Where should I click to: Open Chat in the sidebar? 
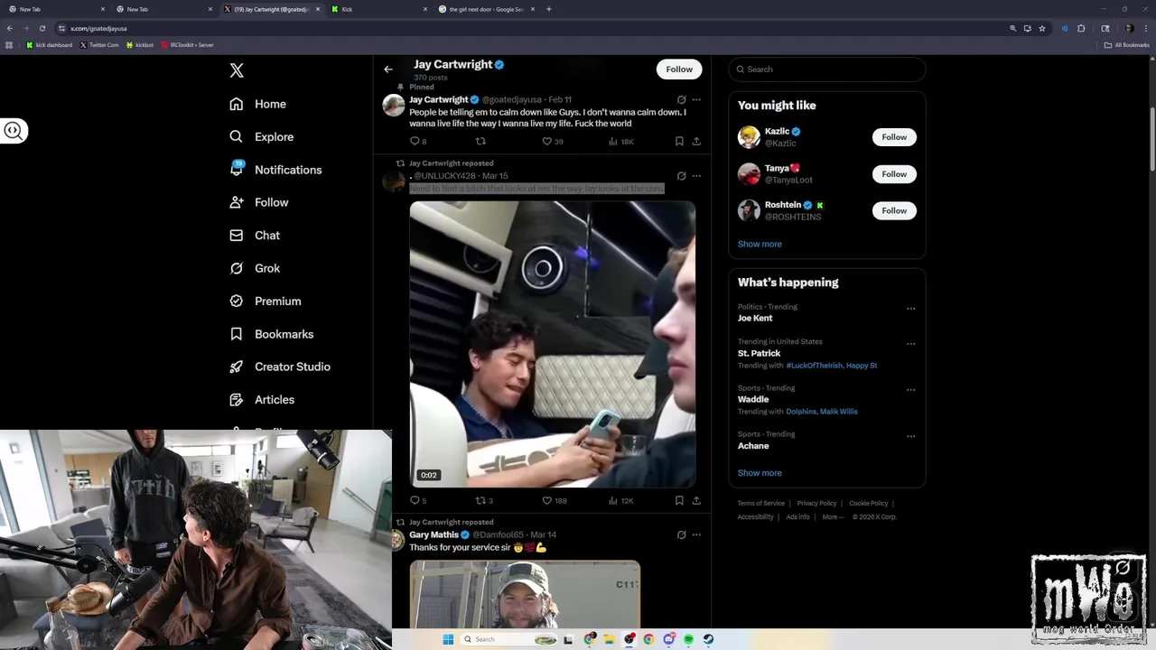tap(255, 236)
